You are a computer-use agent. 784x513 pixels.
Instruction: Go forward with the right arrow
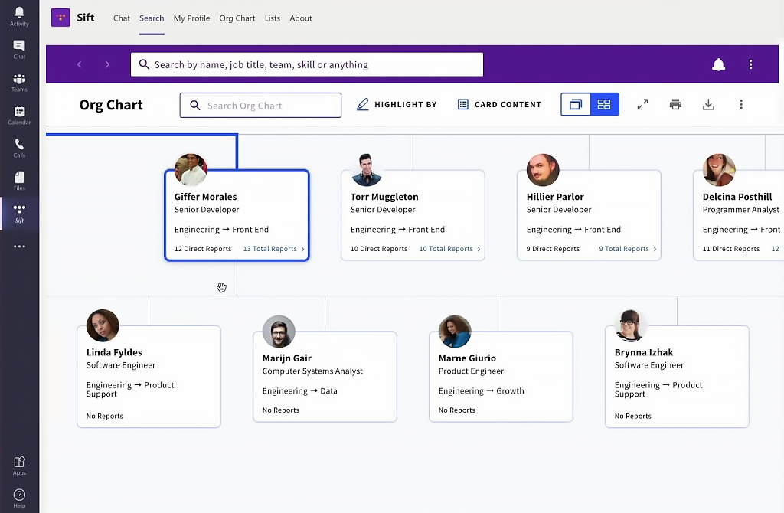[x=107, y=64]
